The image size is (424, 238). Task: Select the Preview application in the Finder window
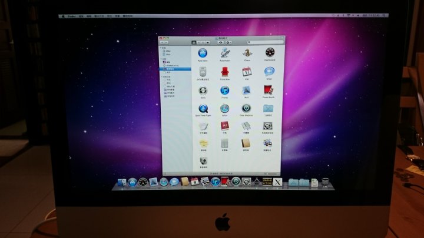pyautogui.click(x=267, y=143)
